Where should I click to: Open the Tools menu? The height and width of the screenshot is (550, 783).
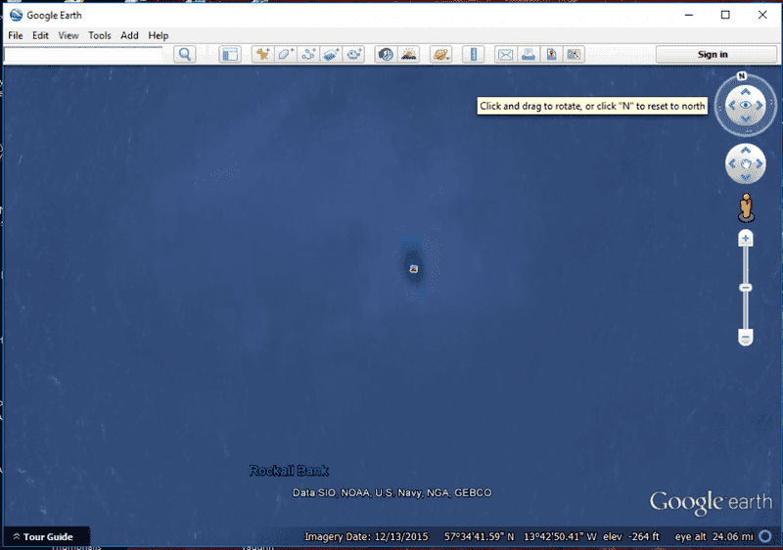point(100,35)
